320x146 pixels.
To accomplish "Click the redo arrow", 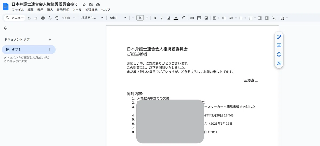I will 36,18.
